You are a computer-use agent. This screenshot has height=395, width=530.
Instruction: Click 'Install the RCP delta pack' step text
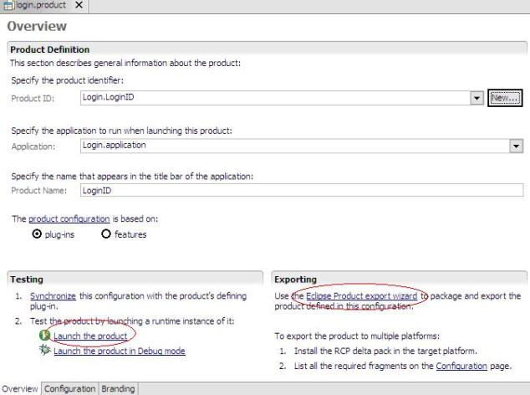point(385,351)
